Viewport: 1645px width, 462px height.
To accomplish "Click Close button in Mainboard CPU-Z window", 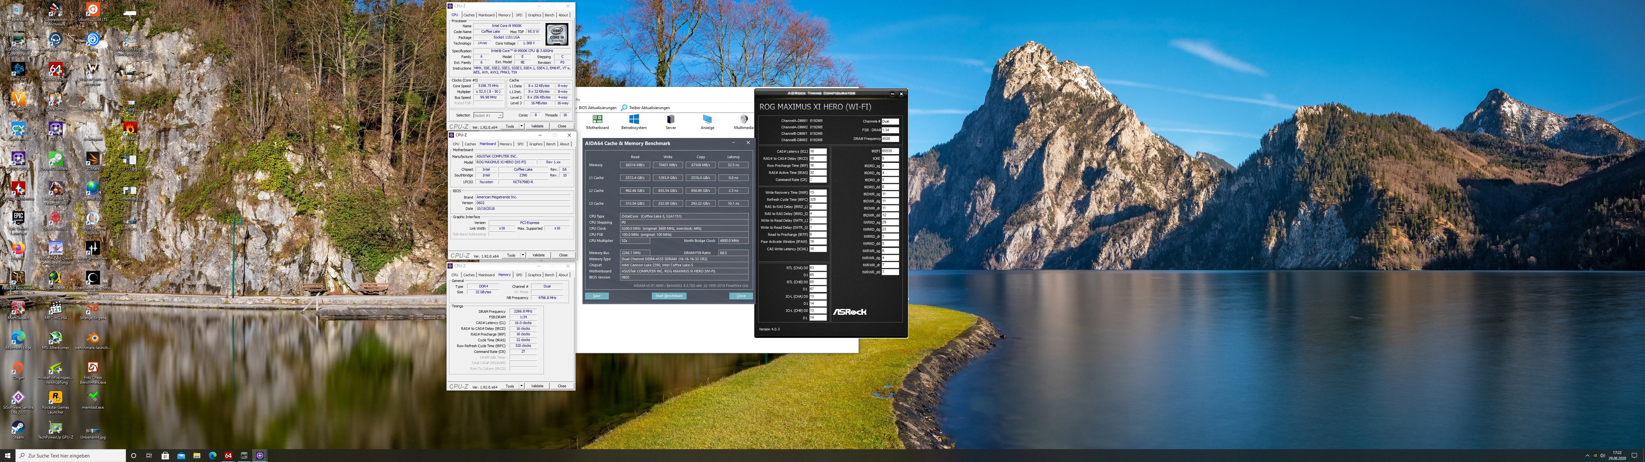I will tap(563, 255).
